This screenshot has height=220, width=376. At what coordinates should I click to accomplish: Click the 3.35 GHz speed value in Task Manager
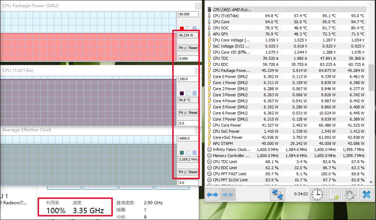(x=88, y=210)
